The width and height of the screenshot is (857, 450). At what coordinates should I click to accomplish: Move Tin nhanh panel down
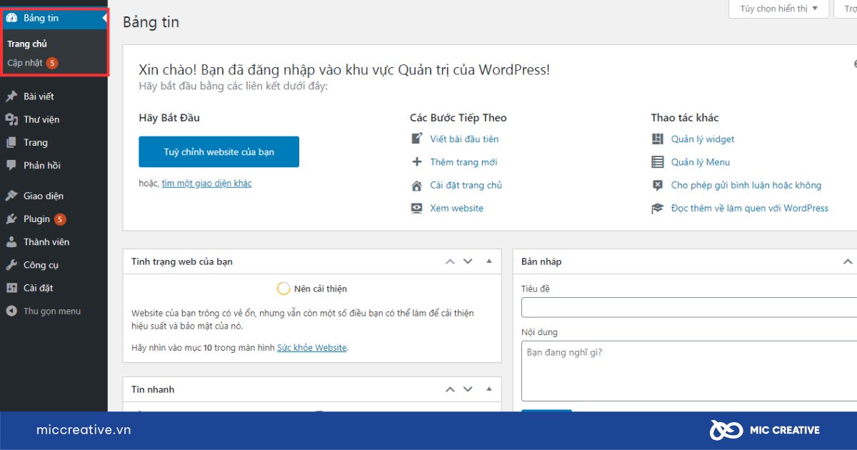(468, 389)
